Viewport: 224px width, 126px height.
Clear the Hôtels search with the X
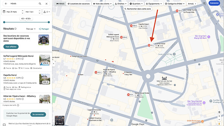(x=46, y=4)
